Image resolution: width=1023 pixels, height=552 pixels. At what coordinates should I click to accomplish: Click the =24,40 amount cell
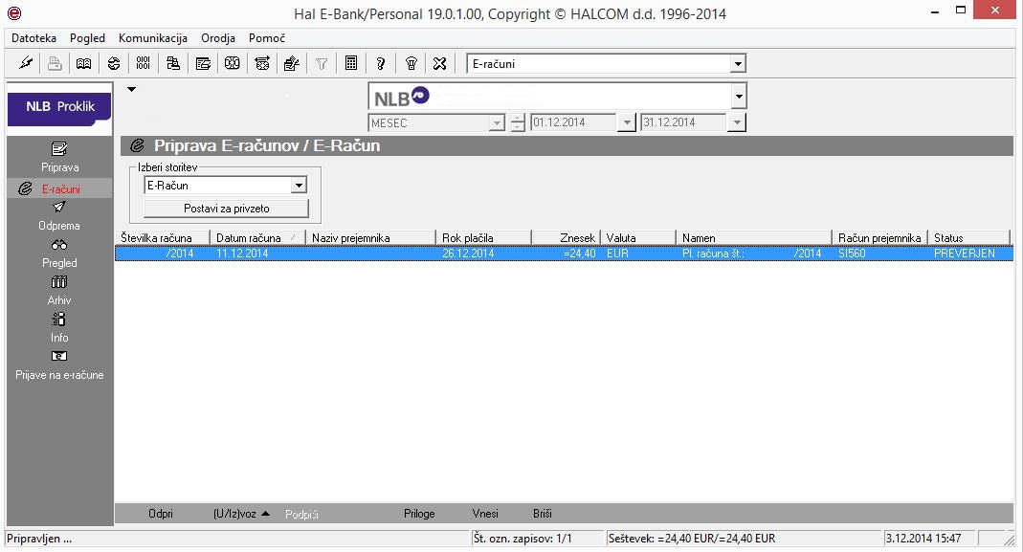(579, 254)
